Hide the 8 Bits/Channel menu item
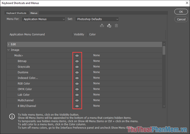 [77, 106]
